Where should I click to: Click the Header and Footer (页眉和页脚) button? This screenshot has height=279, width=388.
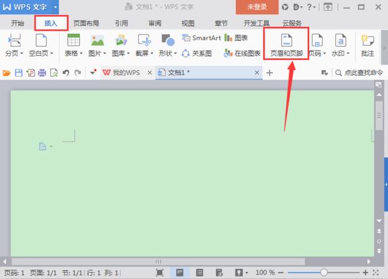tap(286, 44)
